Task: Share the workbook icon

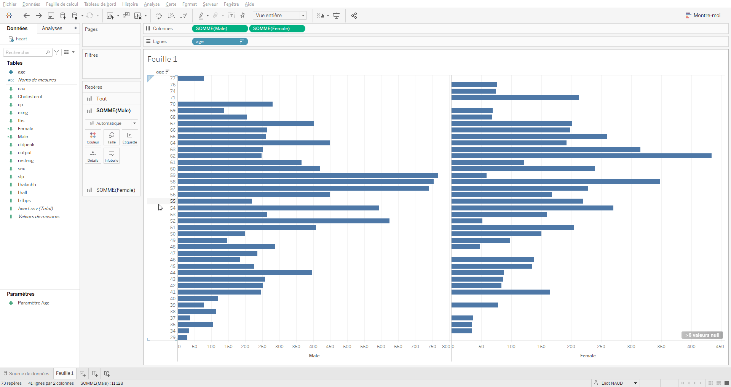Action: pos(354,16)
